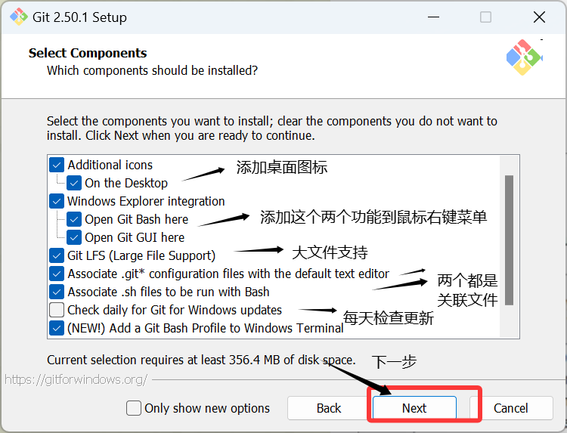Image resolution: width=567 pixels, height=433 pixels.
Task: Uncheck the On the Desktop option
Action: pos(74,183)
